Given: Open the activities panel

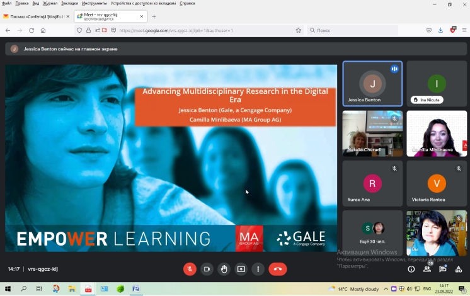Looking at the screenshot, I should pos(459,269).
